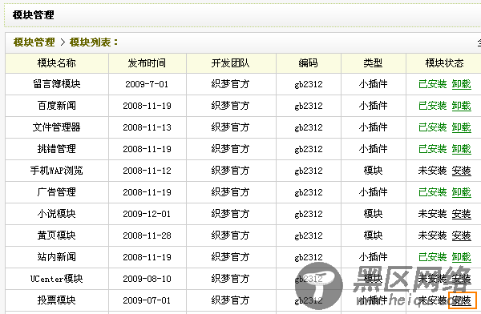Select the 挑错管理 name cell
481x314 pixels.
point(57,149)
